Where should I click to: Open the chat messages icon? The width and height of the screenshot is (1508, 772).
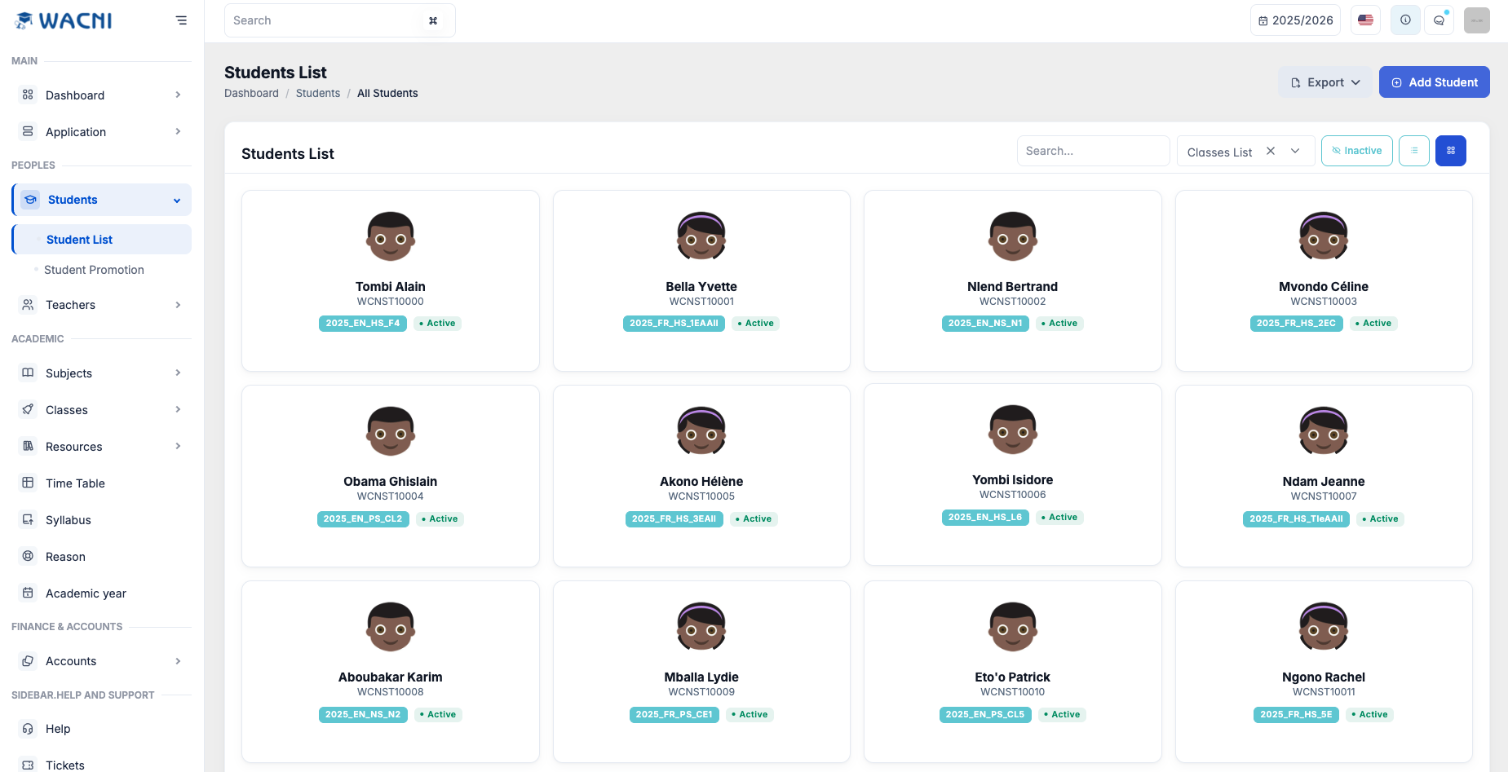pos(1439,20)
